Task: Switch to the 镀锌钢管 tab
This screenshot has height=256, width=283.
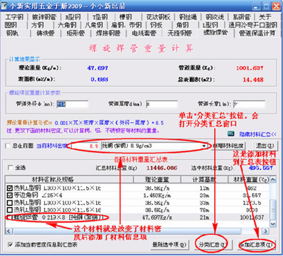Action: click(44, 17)
